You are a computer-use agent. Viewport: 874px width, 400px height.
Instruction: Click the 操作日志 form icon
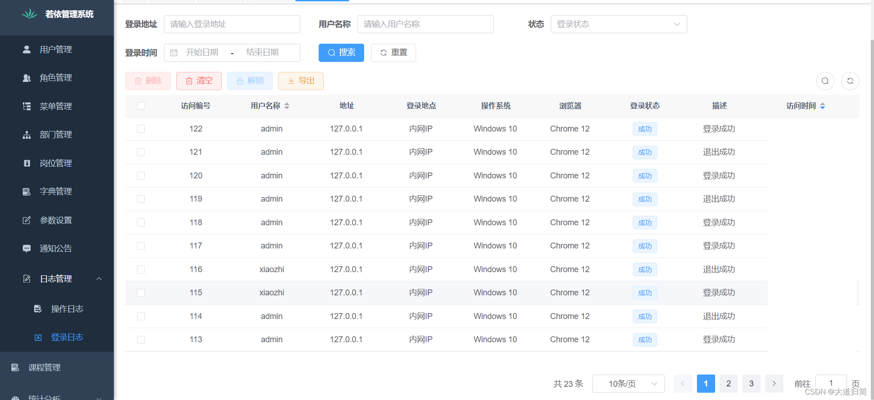coord(38,309)
